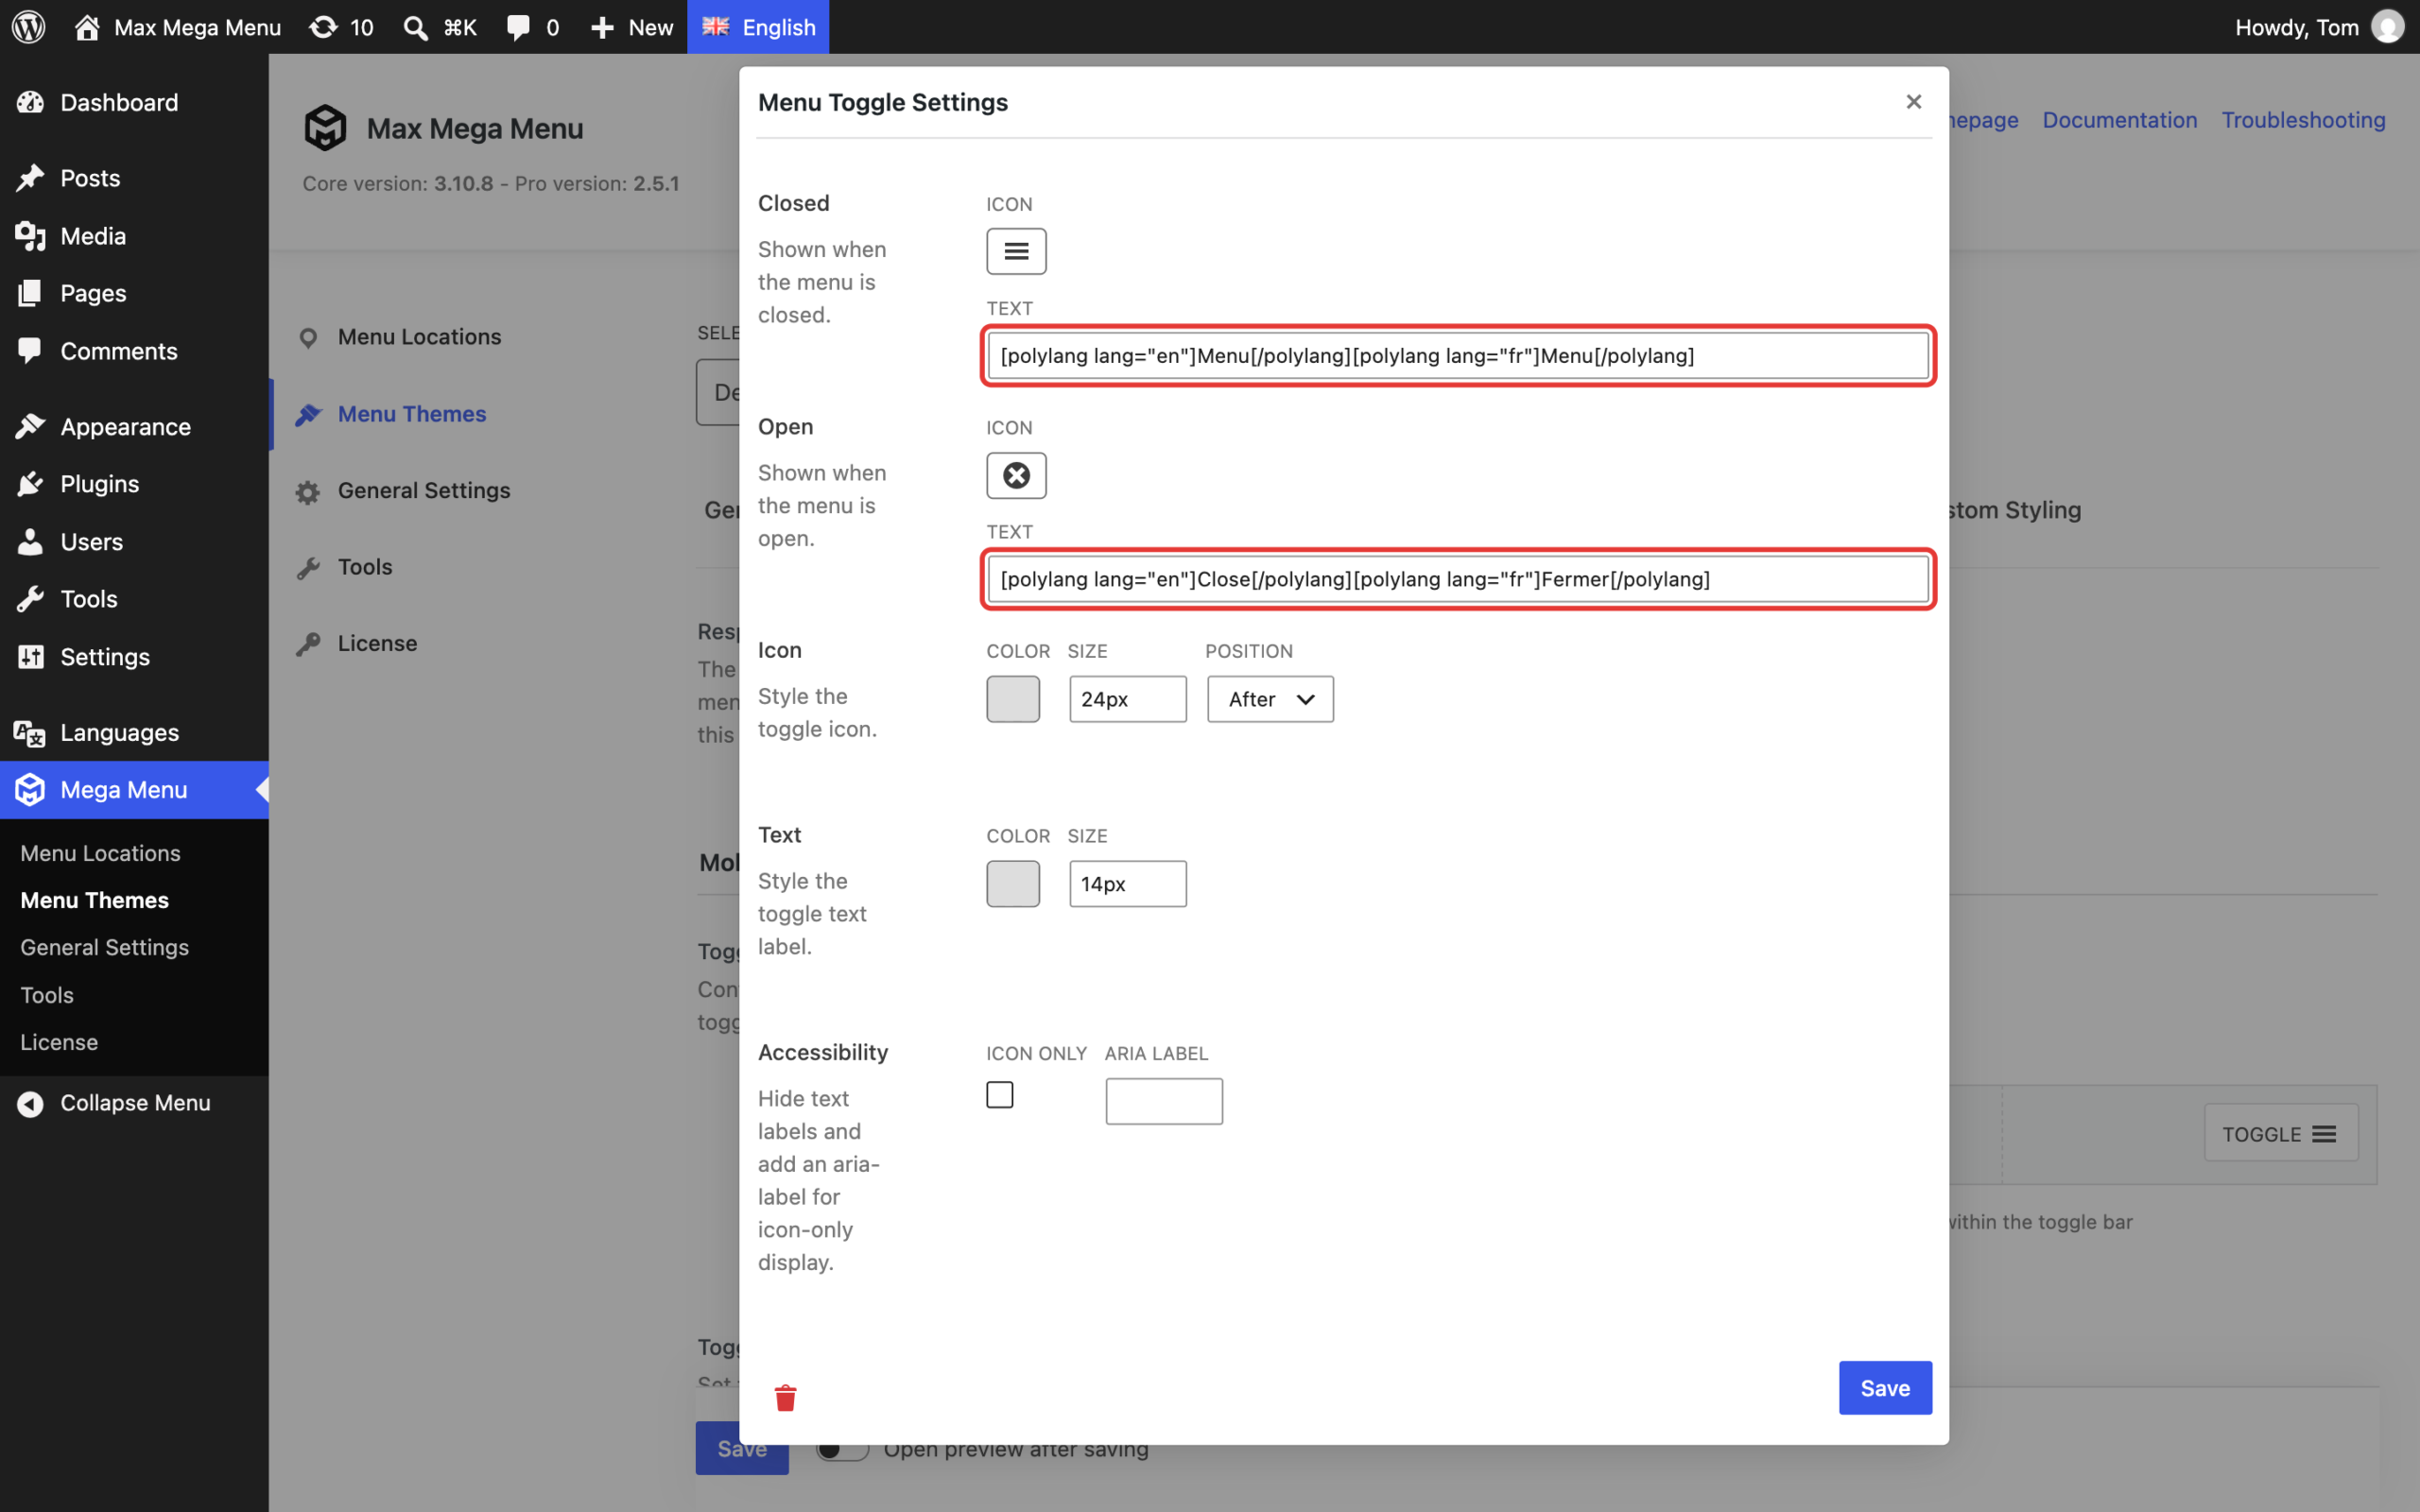This screenshot has width=2420, height=1512.
Task: Check the Icon Only accessibility checkbox
Action: coord(999,1095)
